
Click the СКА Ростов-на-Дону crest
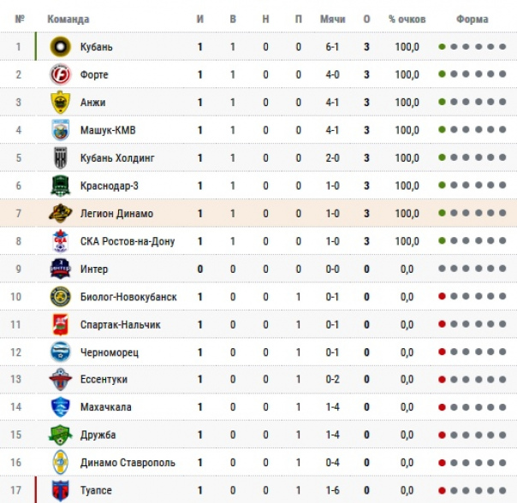59,241
